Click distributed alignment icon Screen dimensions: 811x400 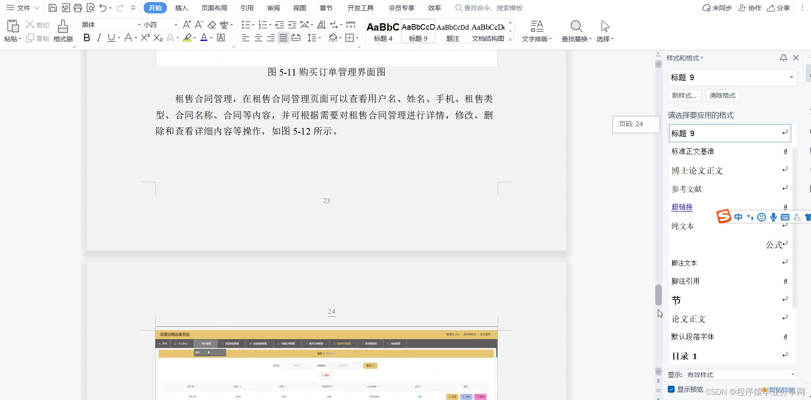pyautogui.click(x=296, y=38)
